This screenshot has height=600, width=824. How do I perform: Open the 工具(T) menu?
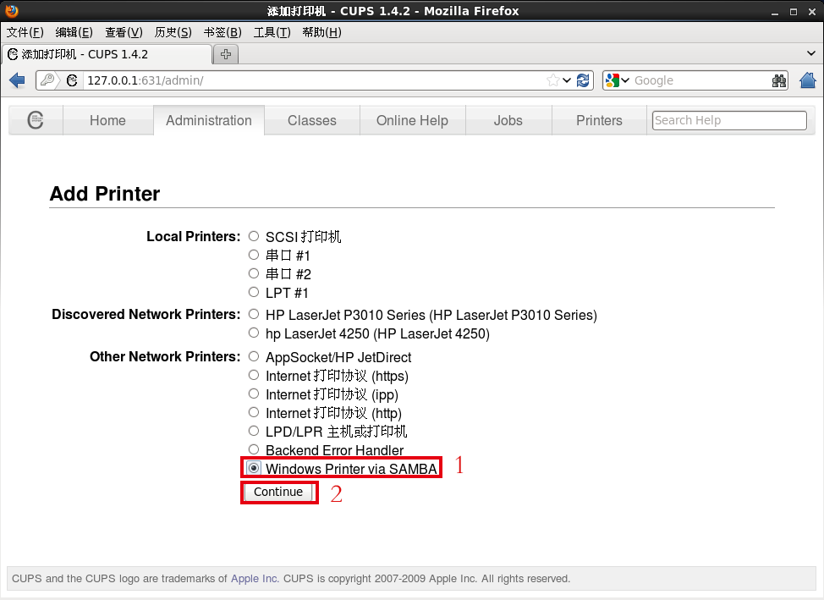point(272,33)
